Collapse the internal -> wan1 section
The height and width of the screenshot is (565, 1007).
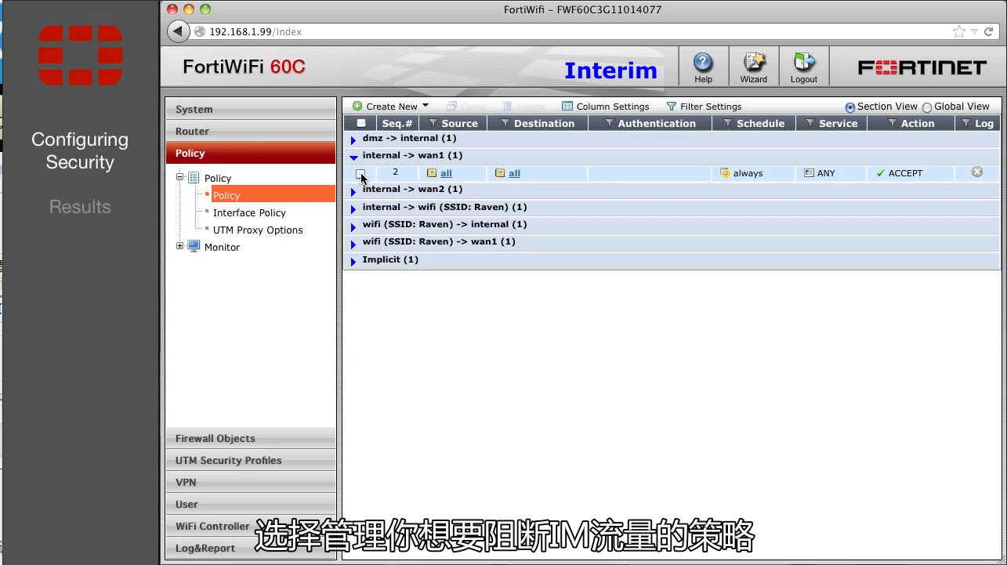pyautogui.click(x=353, y=157)
